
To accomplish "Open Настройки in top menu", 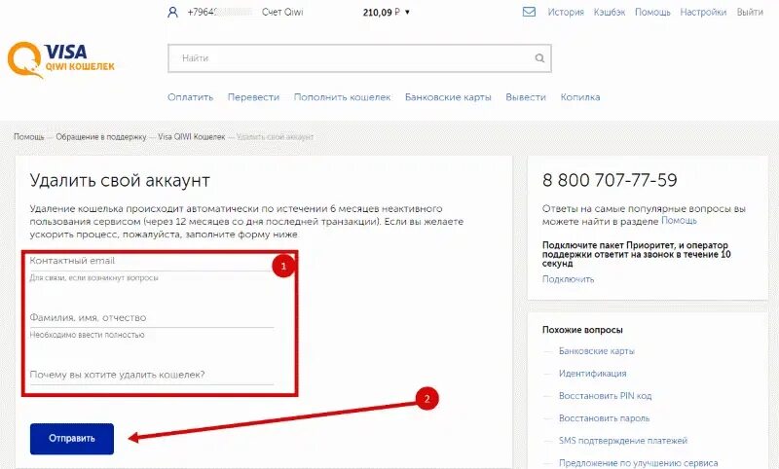I will [703, 12].
